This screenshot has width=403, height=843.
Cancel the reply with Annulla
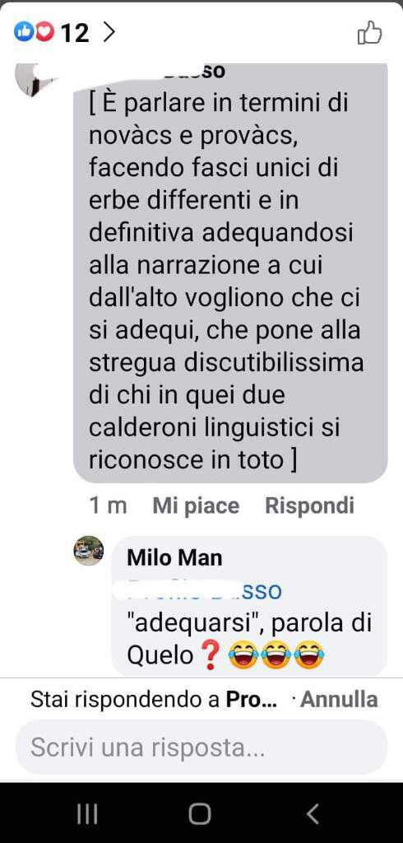click(339, 700)
